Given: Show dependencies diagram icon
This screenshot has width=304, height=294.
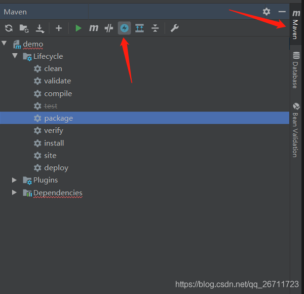Looking at the screenshot, I should [140, 28].
